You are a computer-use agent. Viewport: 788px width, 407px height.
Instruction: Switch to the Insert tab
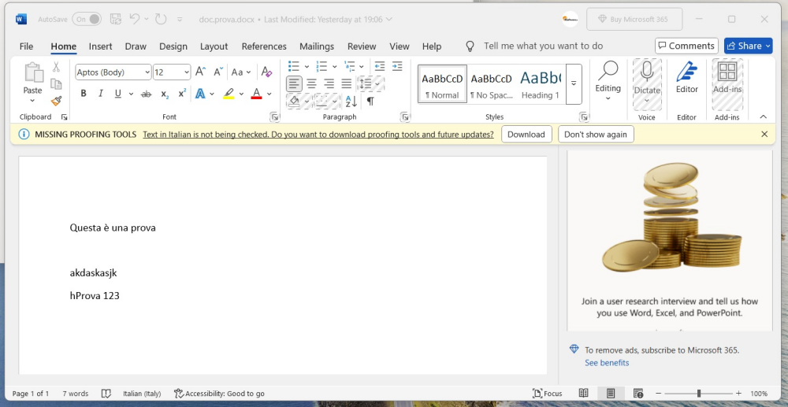(x=101, y=46)
